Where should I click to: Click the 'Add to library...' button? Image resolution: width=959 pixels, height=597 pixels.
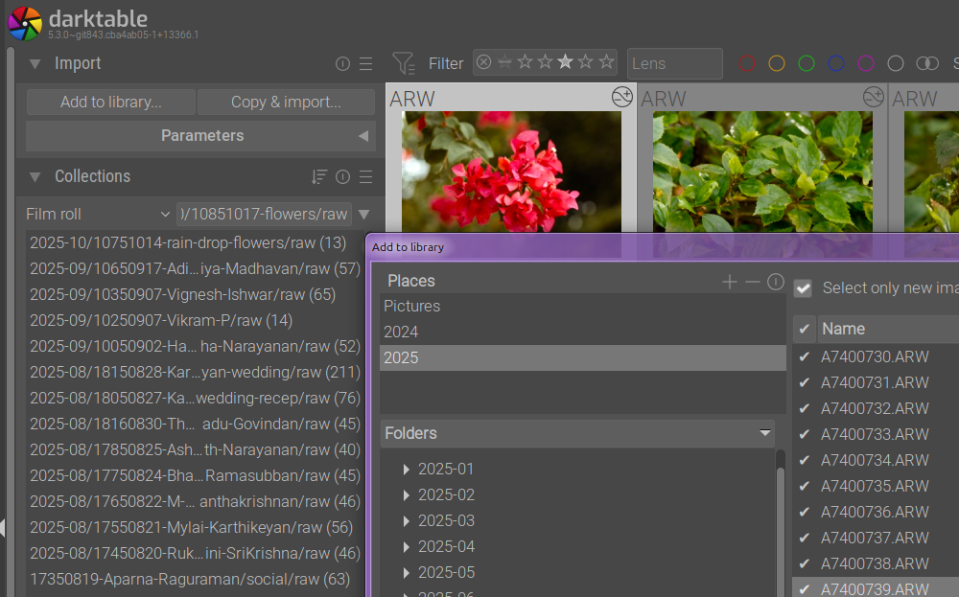110,103
